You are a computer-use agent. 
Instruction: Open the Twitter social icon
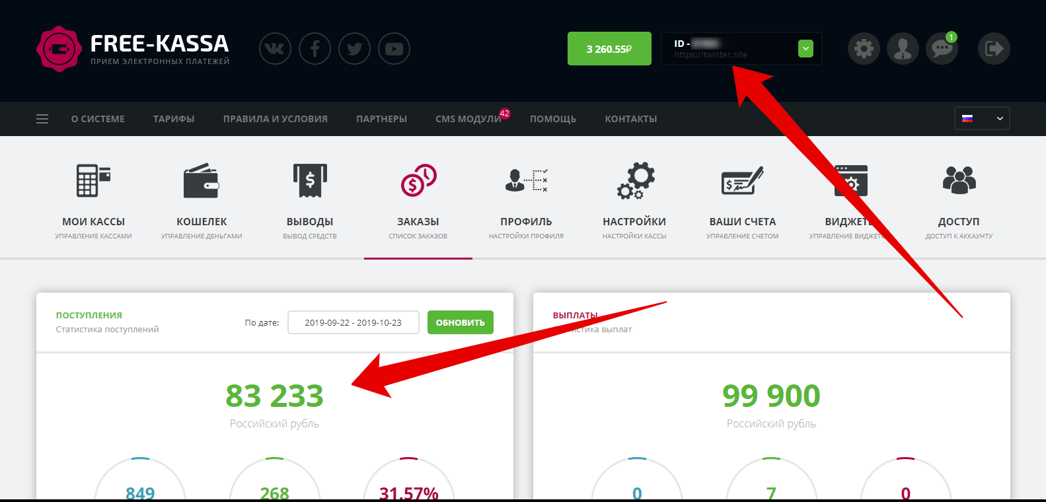(354, 49)
